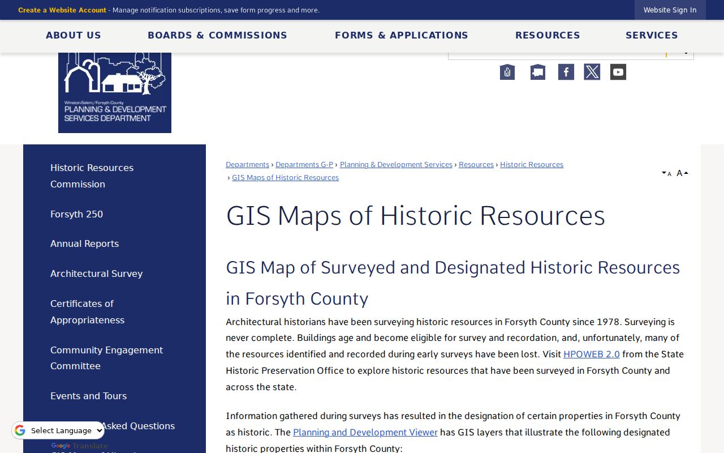Click the Forsyth County map house icon
Image resolution: width=724 pixels, height=453 pixels.
(x=537, y=72)
